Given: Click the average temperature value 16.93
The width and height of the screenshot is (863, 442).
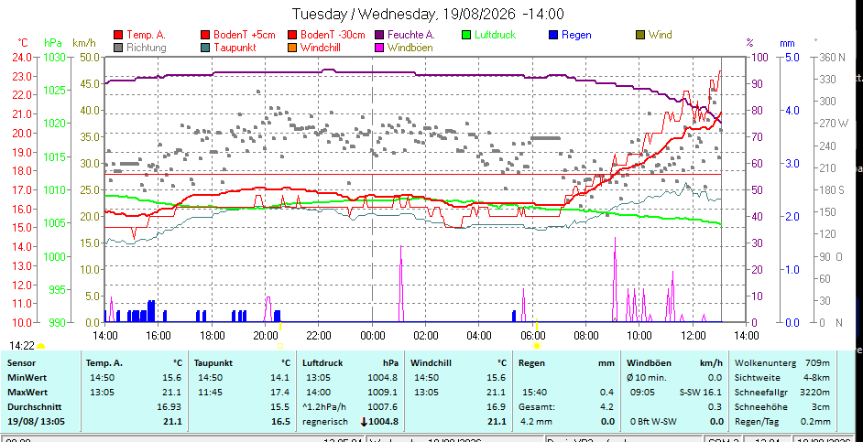Looking at the screenshot, I should coord(170,407).
